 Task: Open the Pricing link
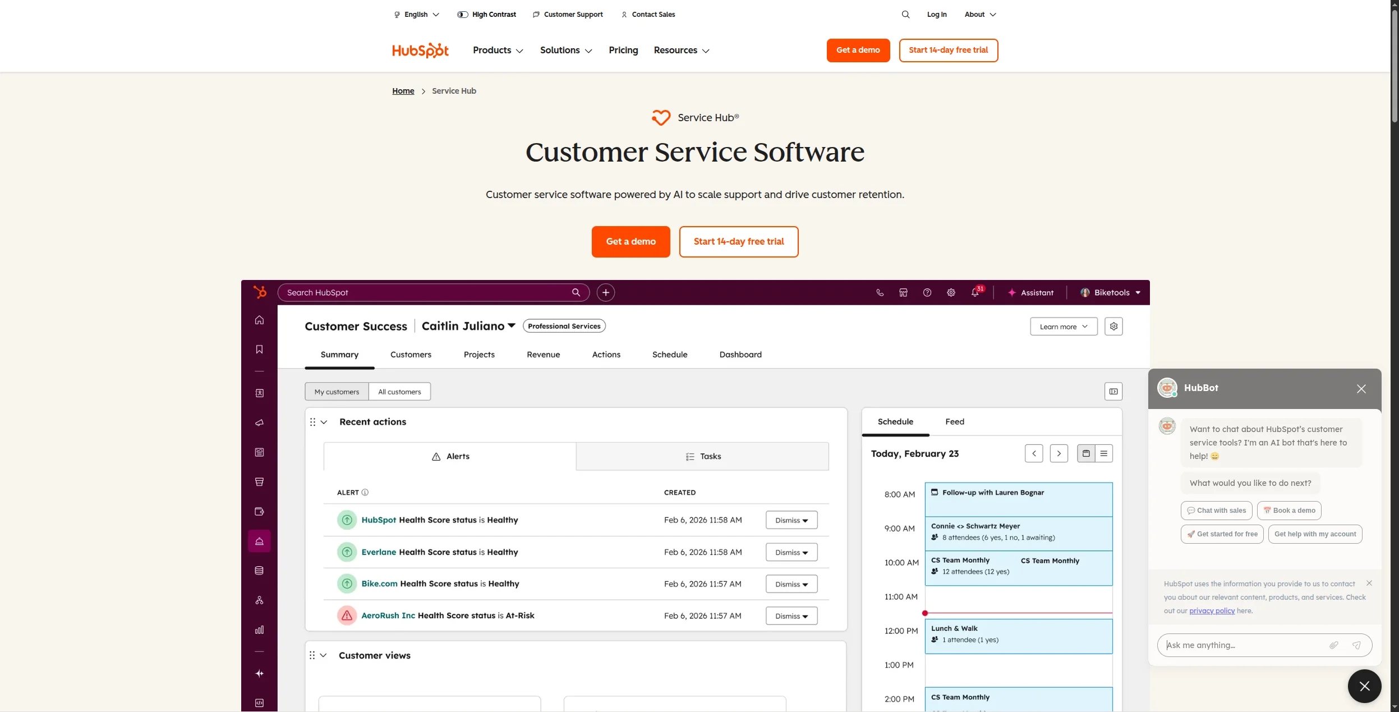pos(623,50)
